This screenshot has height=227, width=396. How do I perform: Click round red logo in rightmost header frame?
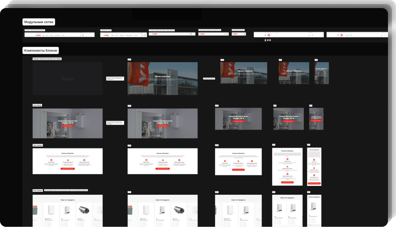[342, 35]
